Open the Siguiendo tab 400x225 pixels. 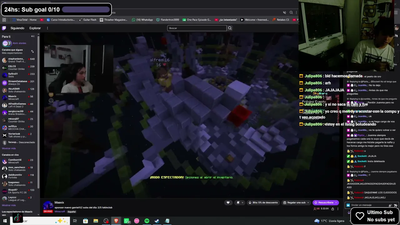click(17, 28)
